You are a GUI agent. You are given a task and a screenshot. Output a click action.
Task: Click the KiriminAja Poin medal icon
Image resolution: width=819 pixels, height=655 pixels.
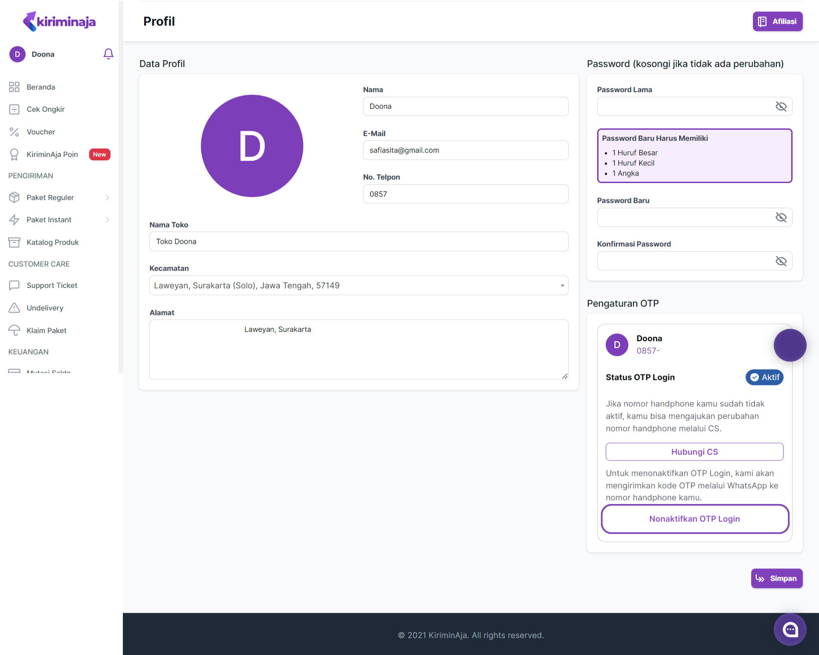point(14,154)
